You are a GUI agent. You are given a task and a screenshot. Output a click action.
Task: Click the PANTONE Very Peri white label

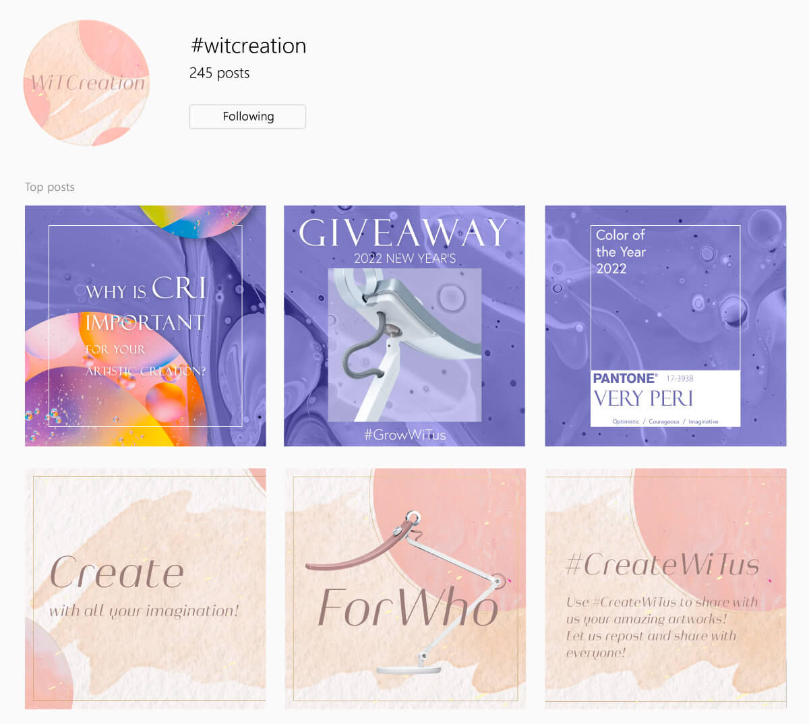665,398
